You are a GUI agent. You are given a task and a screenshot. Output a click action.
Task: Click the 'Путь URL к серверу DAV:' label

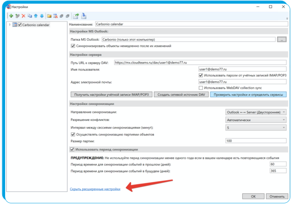pyautogui.click(x=90, y=63)
